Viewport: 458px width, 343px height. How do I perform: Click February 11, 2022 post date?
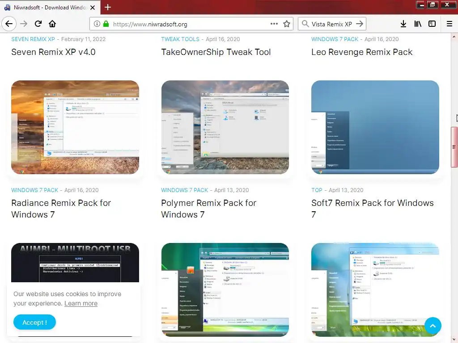[83, 39]
